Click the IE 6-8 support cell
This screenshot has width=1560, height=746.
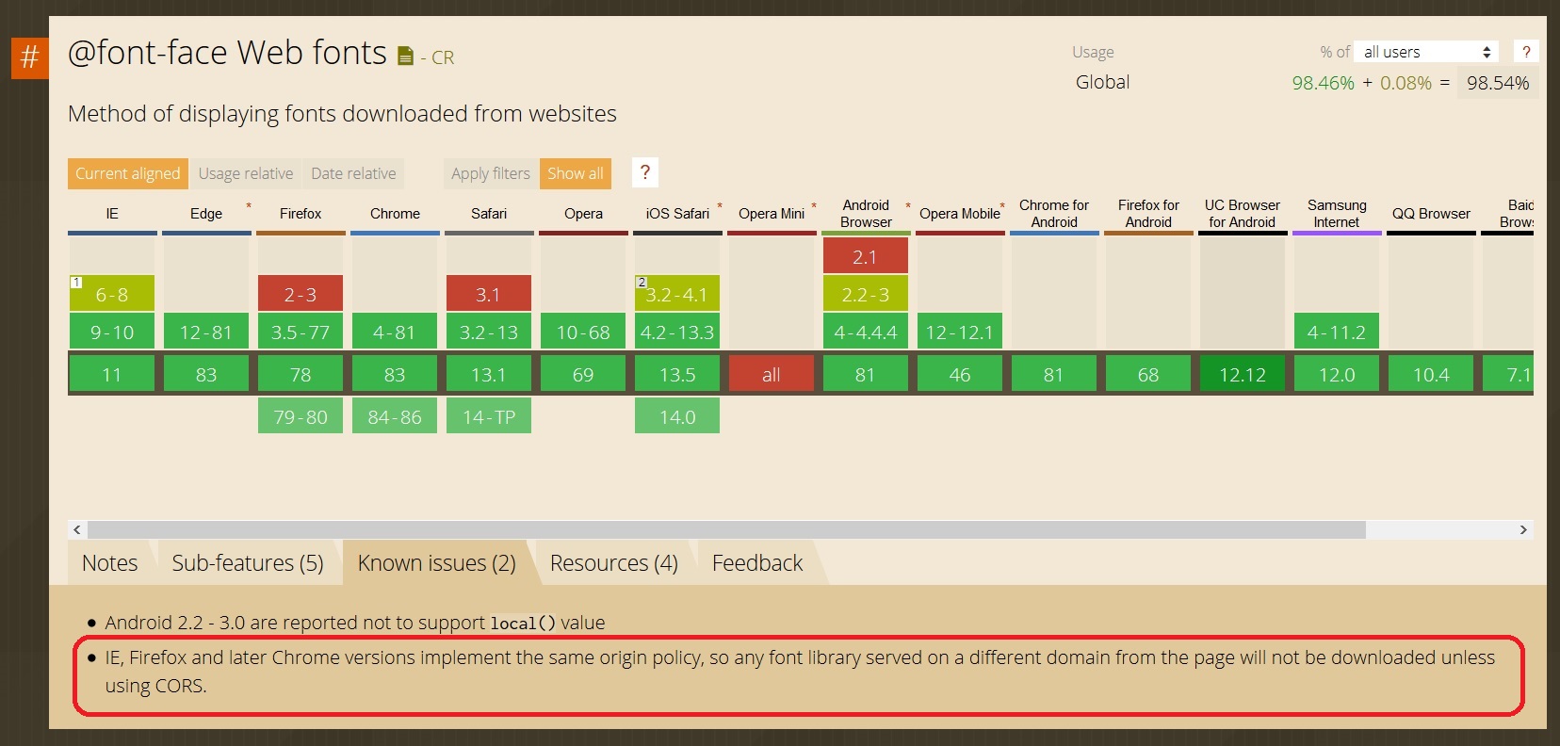click(112, 293)
